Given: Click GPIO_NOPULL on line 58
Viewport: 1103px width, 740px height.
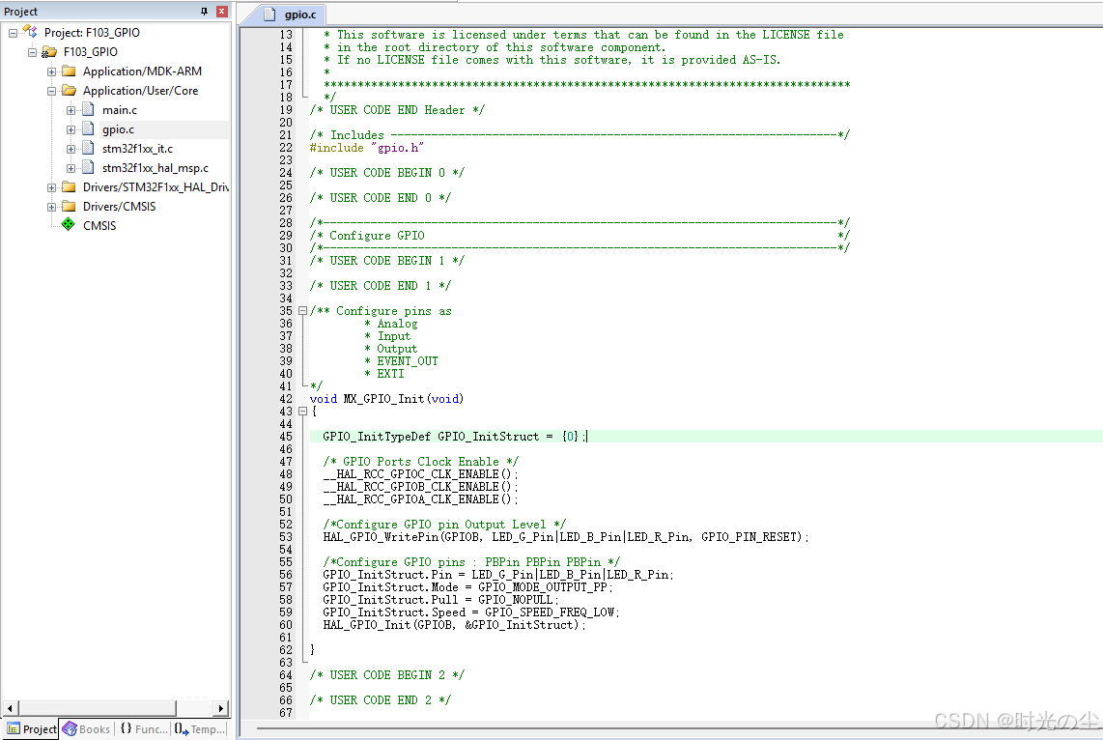Looking at the screenshot, I should 518,600.
